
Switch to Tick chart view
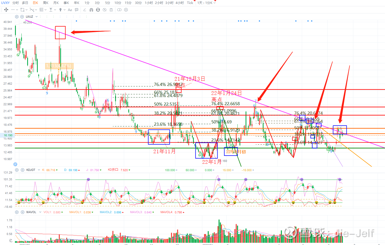point(190,3)
